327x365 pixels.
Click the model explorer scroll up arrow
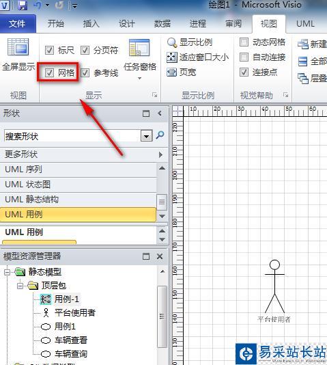pyautogui.click(x=162, y=271)
